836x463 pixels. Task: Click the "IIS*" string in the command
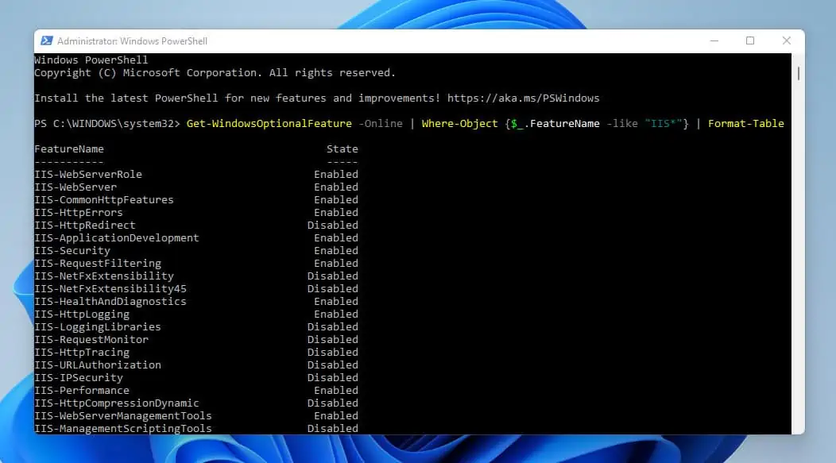(x=664, y=124)
